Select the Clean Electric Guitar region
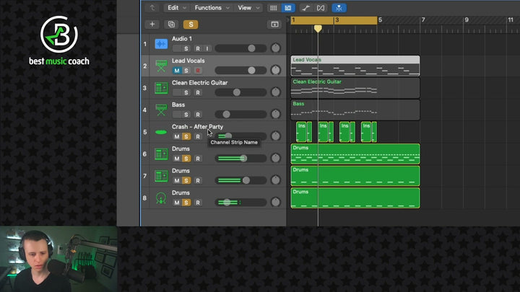 355,88
